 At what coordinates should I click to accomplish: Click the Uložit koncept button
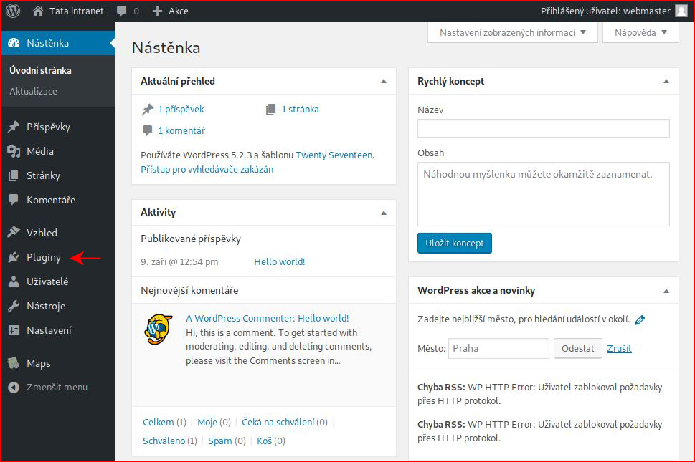point(454,243)
